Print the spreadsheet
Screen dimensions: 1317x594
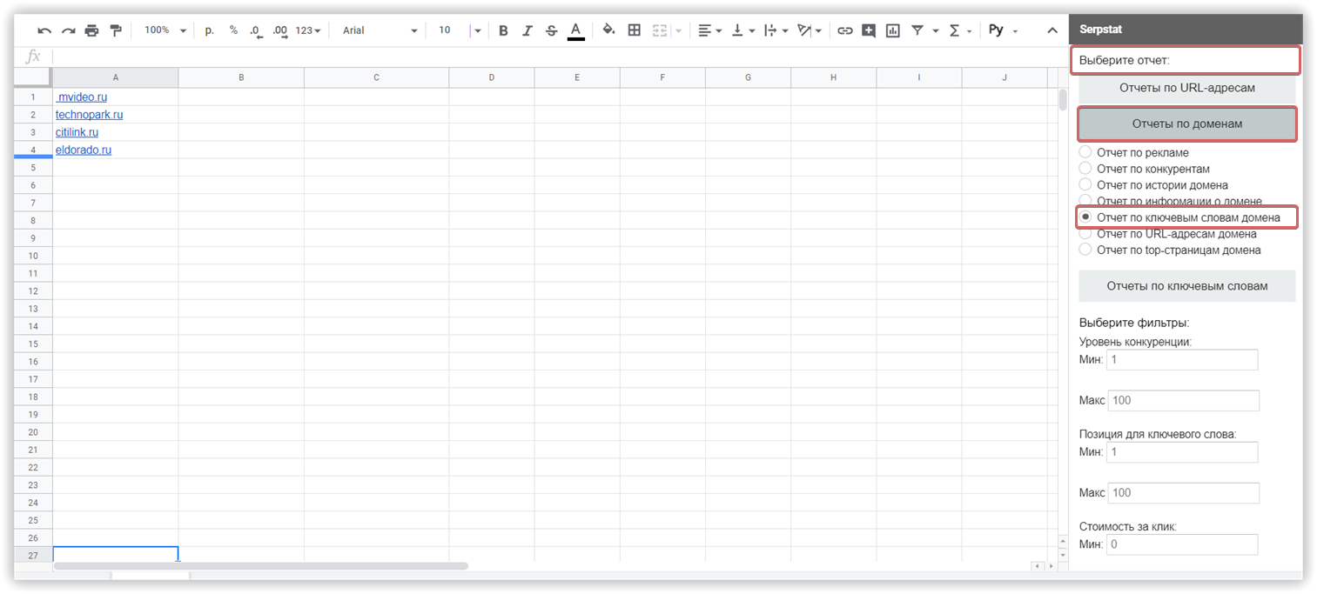91,30
